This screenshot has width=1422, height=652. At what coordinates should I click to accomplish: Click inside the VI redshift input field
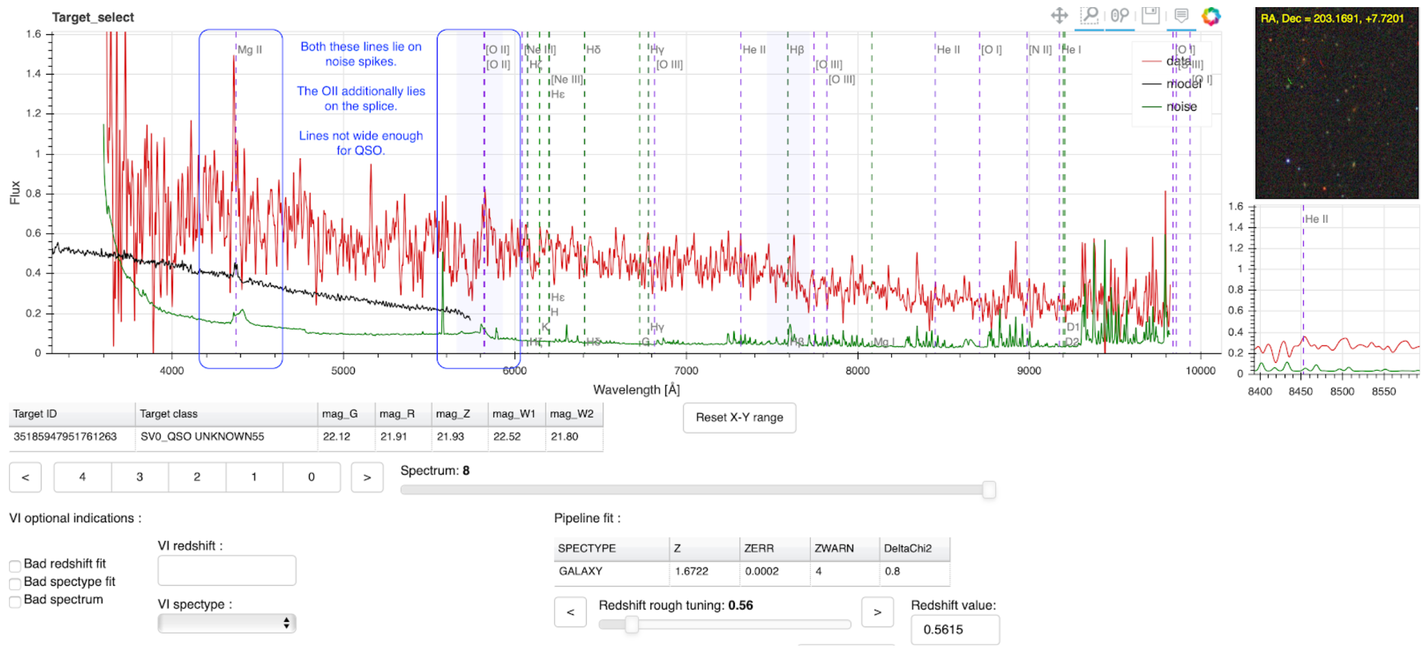pos(226,570)
